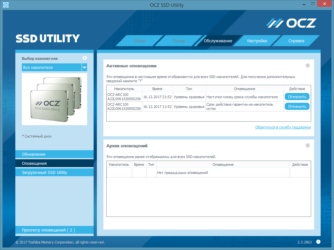Switch to the Обзор tab
This screenshot has height=250, width=334.
click(x=140, y=41)
